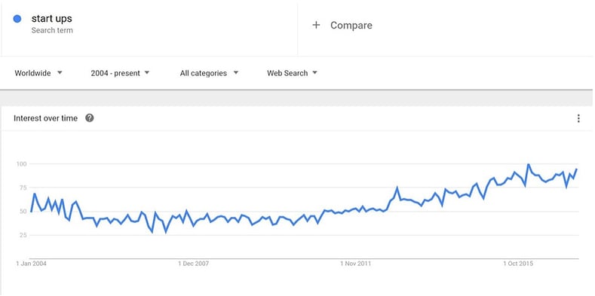This screenshot has width=595, height=296.
Task: Click the 1 Oct 2015 axis label
Action: coord(518,264)
